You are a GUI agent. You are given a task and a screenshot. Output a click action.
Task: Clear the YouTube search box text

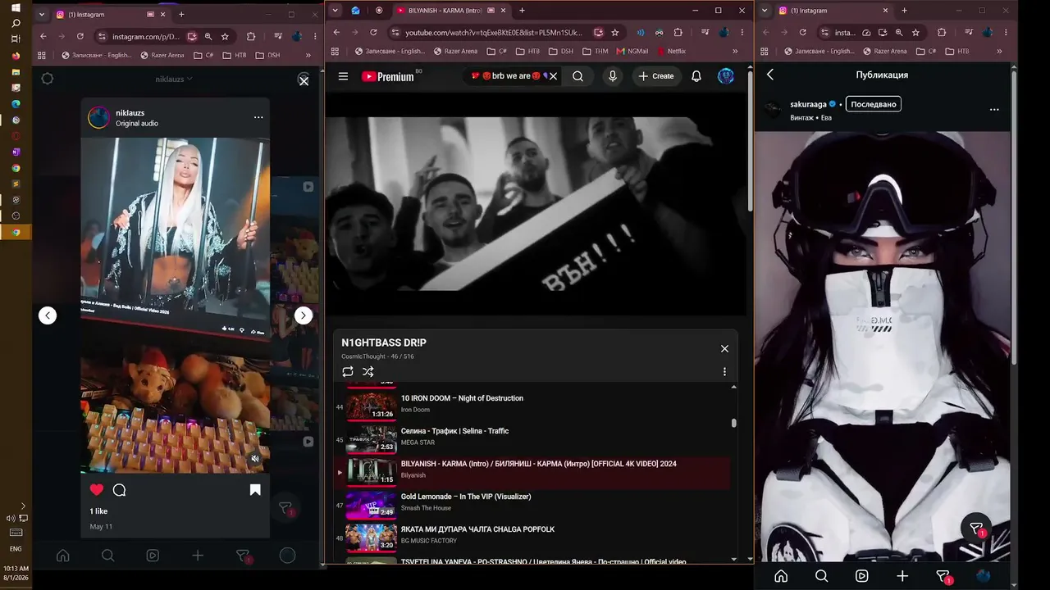pyautogui.click(x=553, y=76)
